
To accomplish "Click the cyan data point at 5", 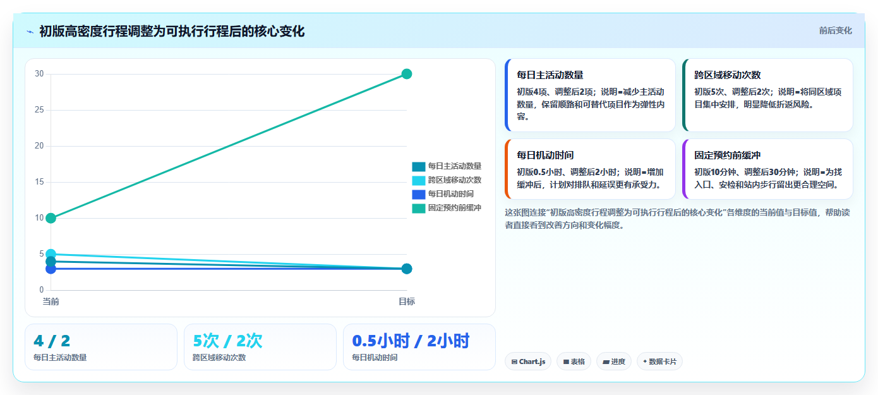I will 51,254.
